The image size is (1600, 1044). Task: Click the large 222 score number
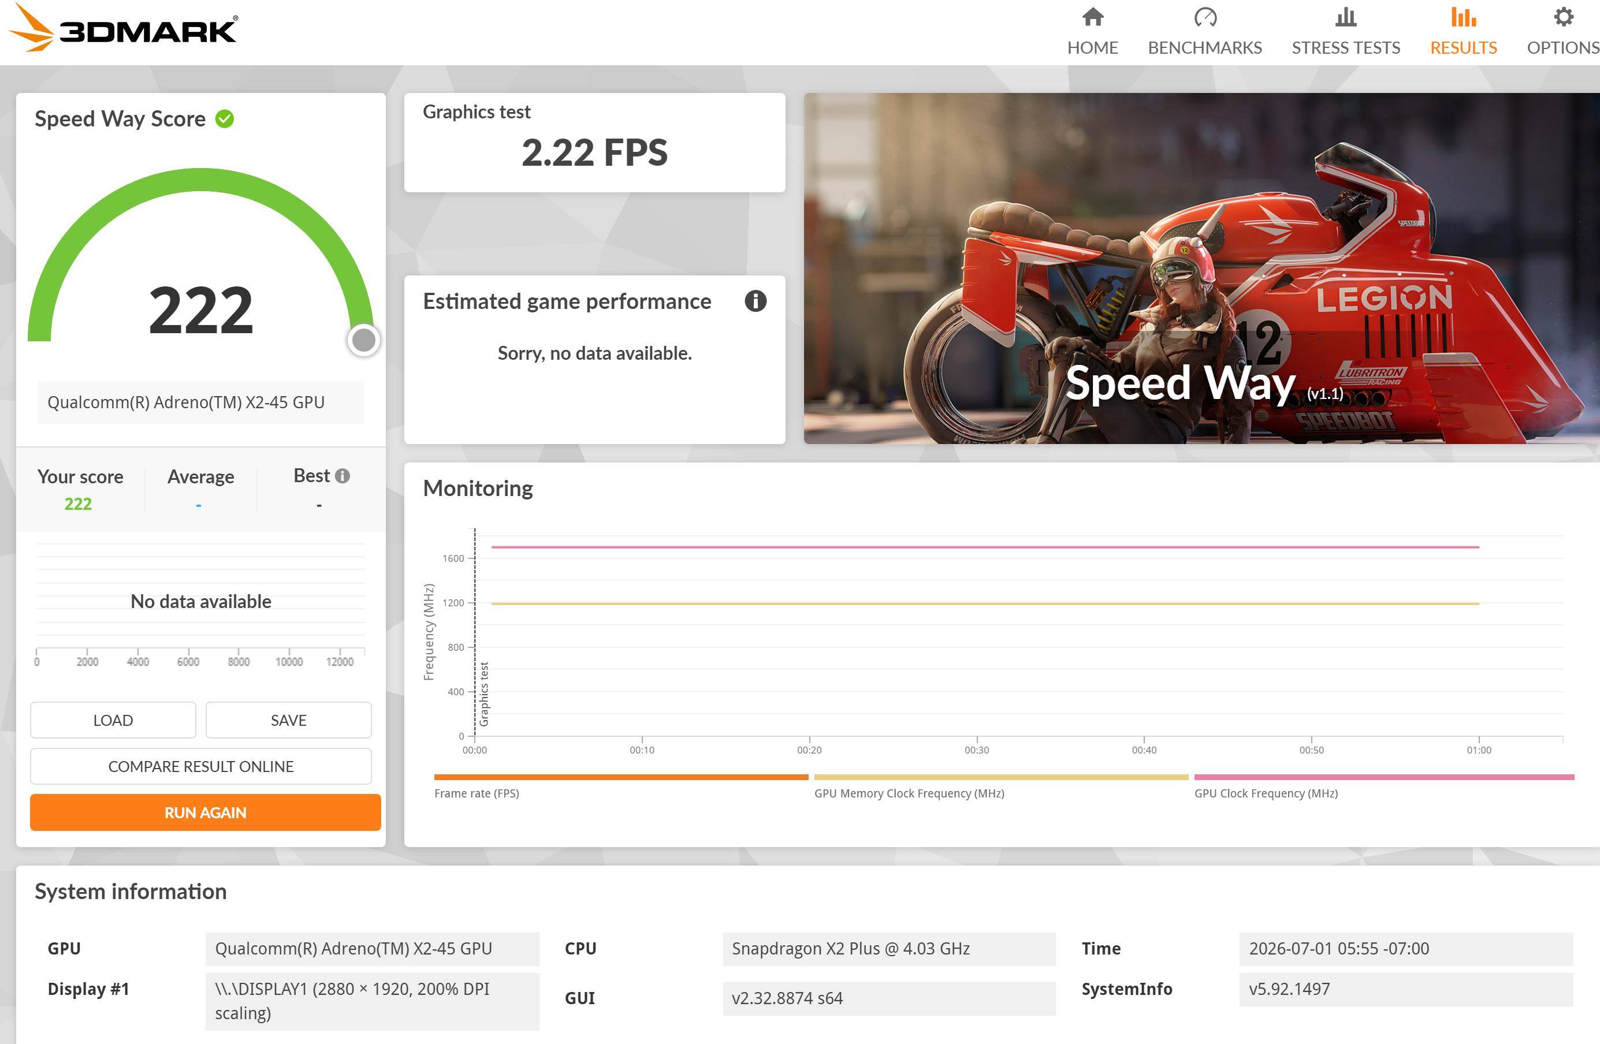[x=201, y=310]
